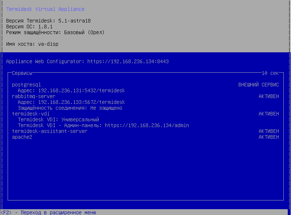
Task: Open the Appliance Web Configurator URL
Action: pyautogui.click(x=128, y=61)
